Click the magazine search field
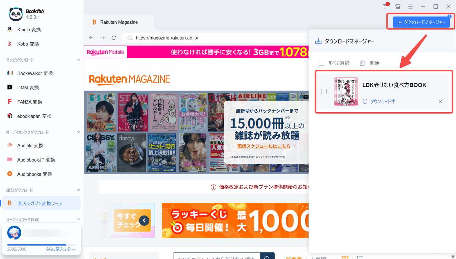The image size is (456, 259). 217,256
